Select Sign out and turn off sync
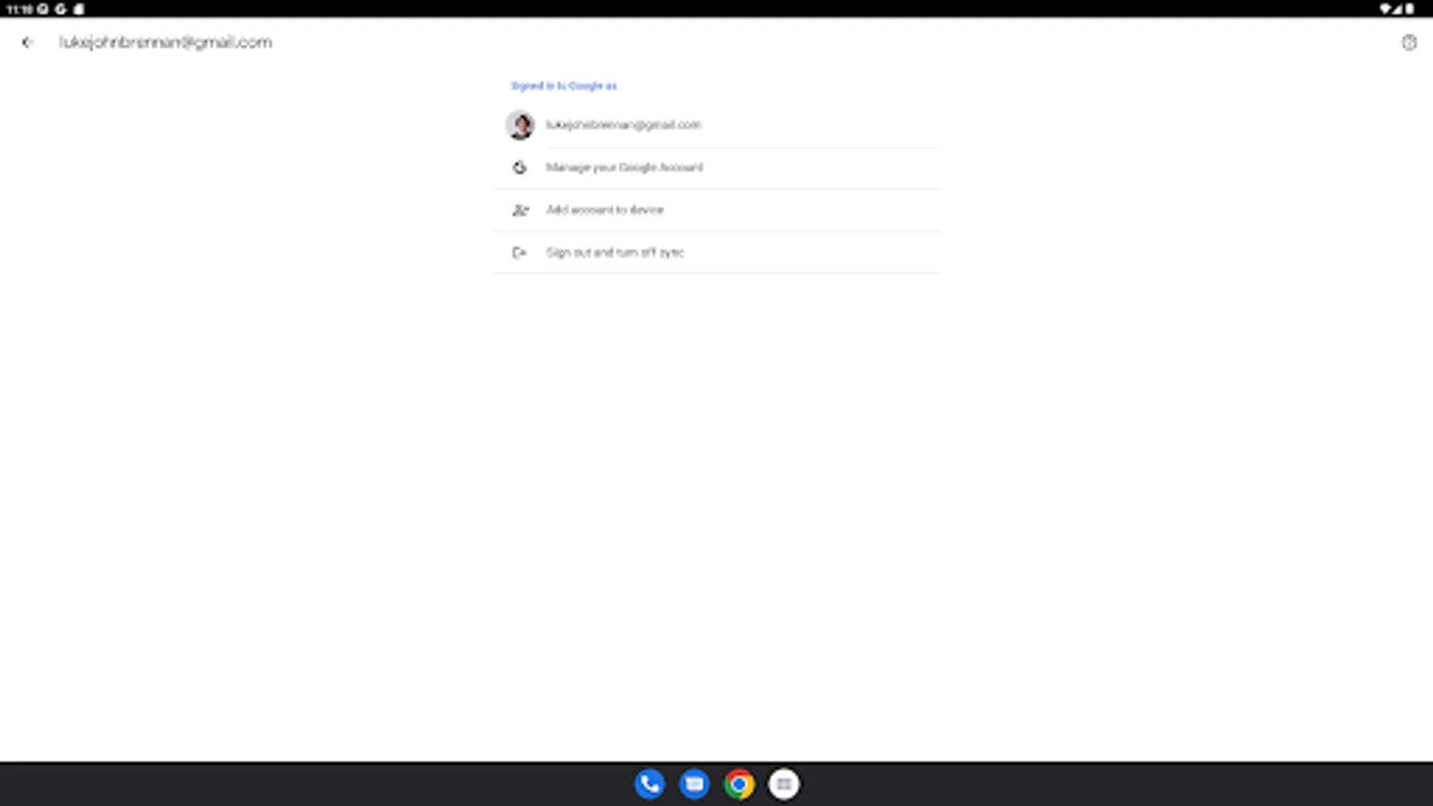Viewport: 1433px width, 806px height. pyautogui.click(x=716, y=253)
